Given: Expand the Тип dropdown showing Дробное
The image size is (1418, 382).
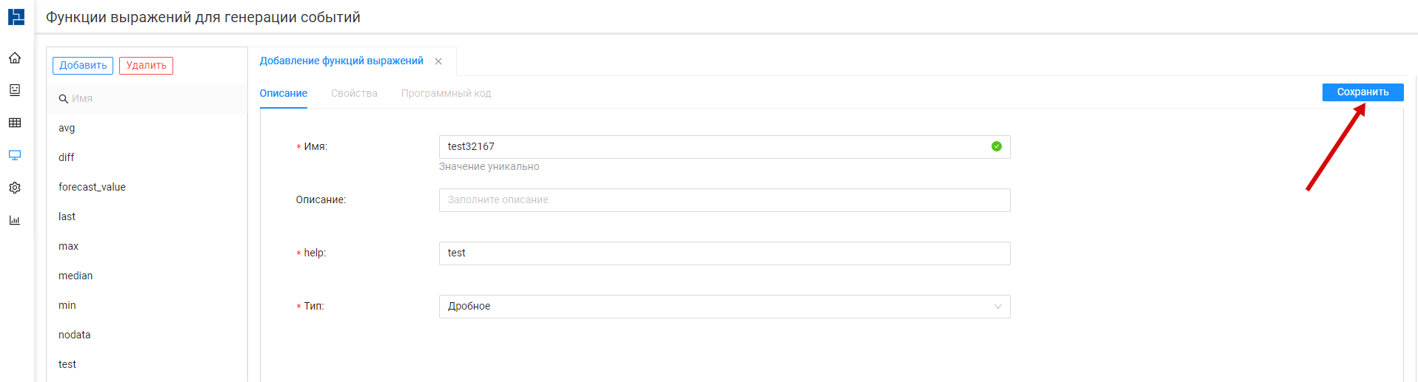Looking at the screenshot, I should [x=723, y=307].
